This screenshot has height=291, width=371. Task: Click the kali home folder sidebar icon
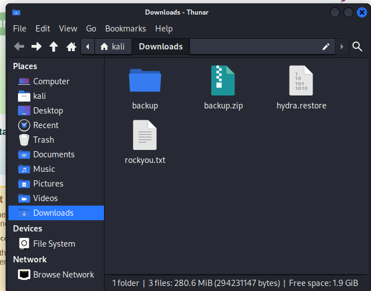(x=24, y=96)
